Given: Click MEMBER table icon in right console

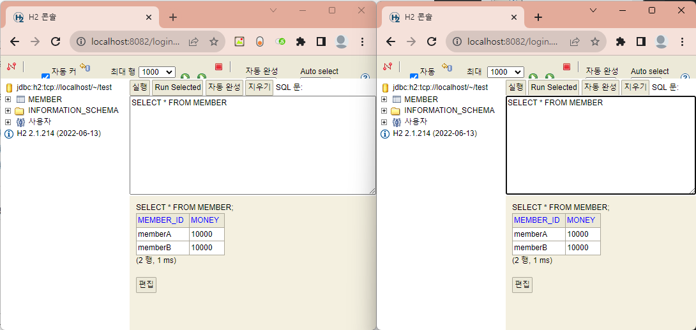Looking at the screenshot, I should pyautogui.click(x=397, y=100).
